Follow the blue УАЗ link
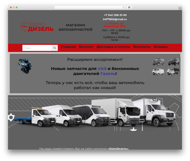 pyautogui.click(x=102, y=69)
